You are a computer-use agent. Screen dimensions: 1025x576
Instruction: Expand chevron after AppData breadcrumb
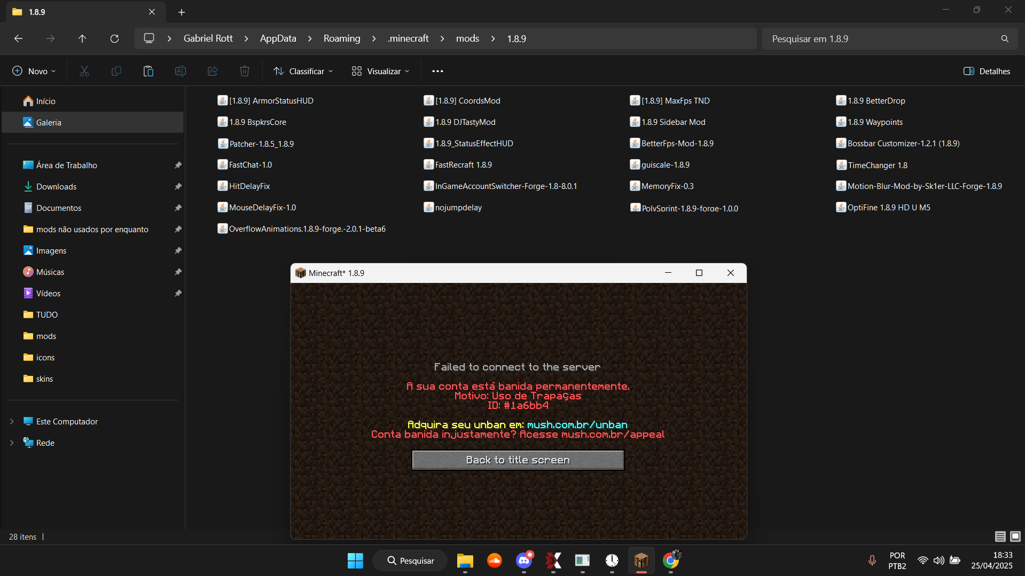(x=310, y=38)
